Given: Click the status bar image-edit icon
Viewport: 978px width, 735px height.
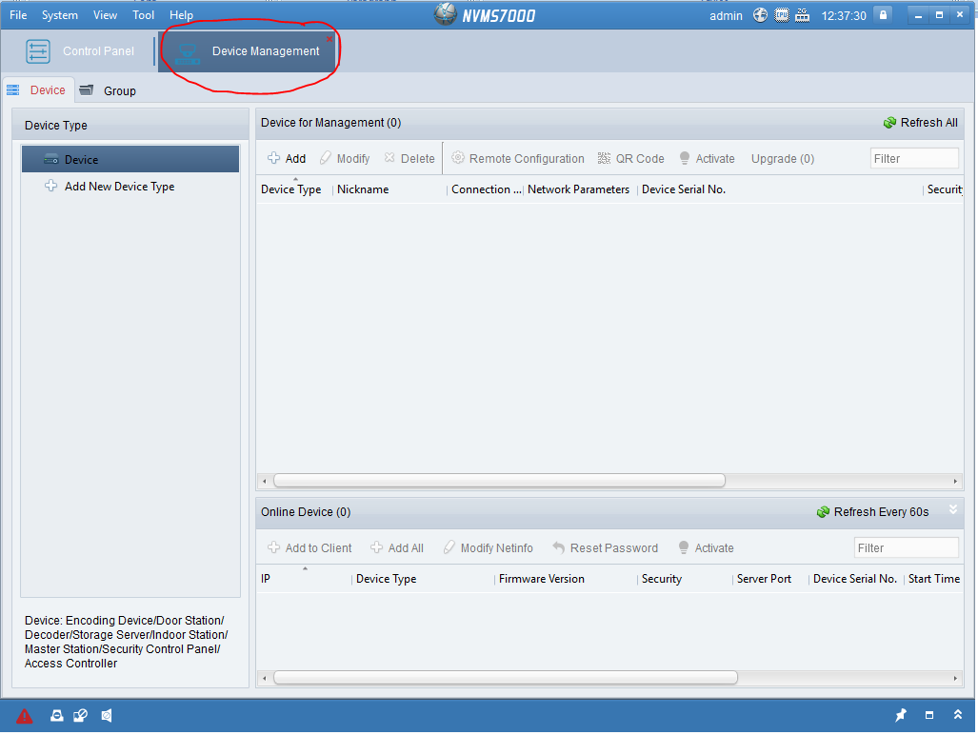Looking at the screenshot, I should [x=80, y=716].
